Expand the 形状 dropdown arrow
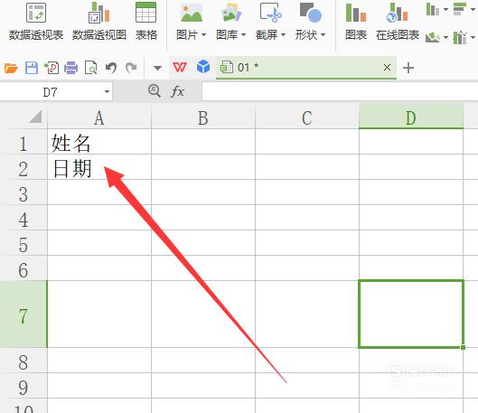The width and height of the screenshot is (478, 413). tap(323, 34)
